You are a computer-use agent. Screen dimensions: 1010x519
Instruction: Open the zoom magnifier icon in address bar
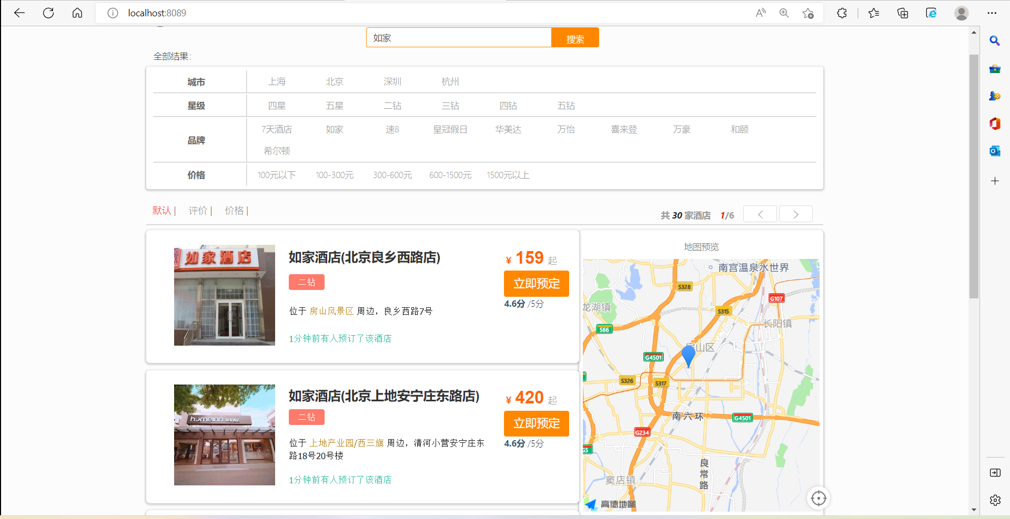(x=784, y=13)
